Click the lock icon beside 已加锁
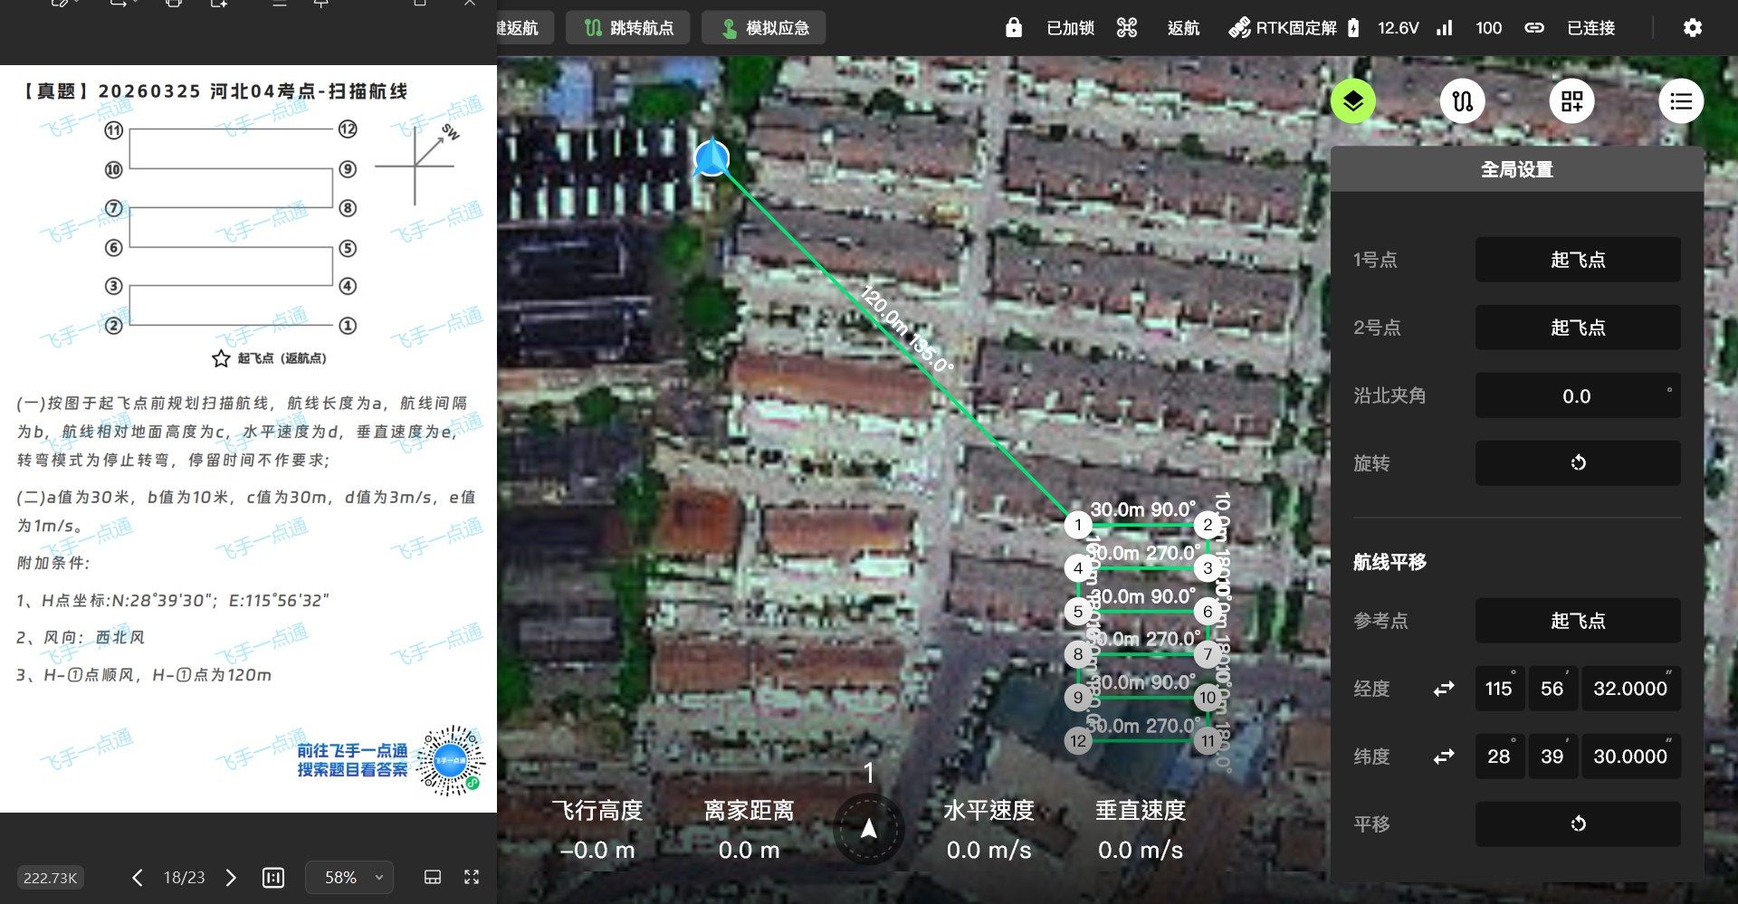Screen dimensions: 1738x904 [1014, 28]
